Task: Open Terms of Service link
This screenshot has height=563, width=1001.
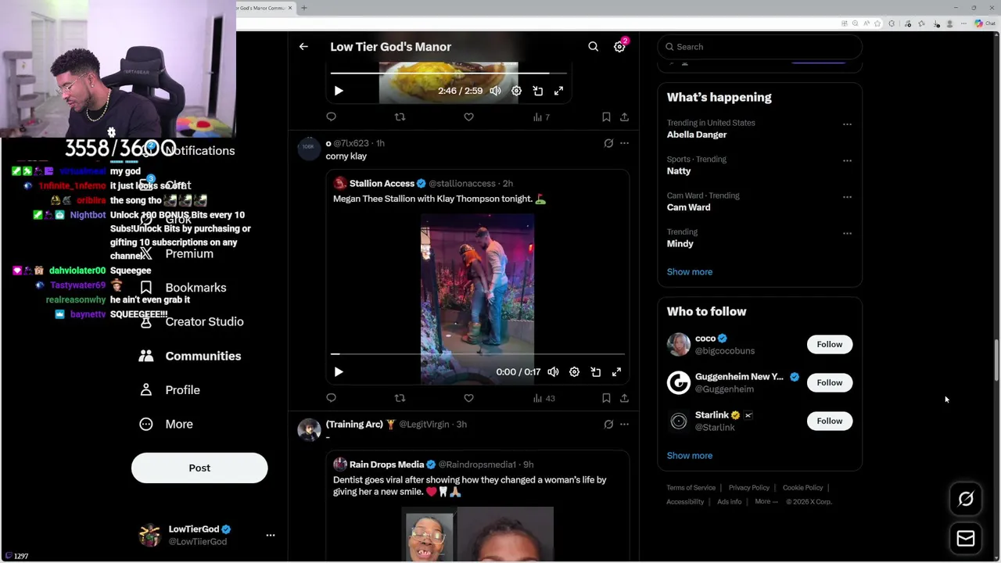Action: click(x=691, y=488)
